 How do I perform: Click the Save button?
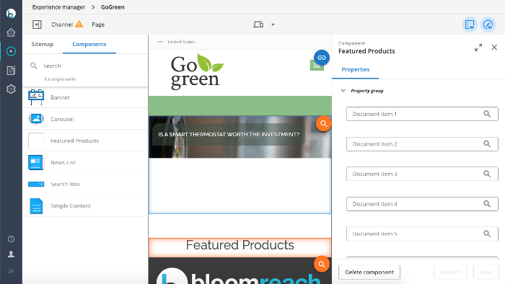tap(486, 272)
